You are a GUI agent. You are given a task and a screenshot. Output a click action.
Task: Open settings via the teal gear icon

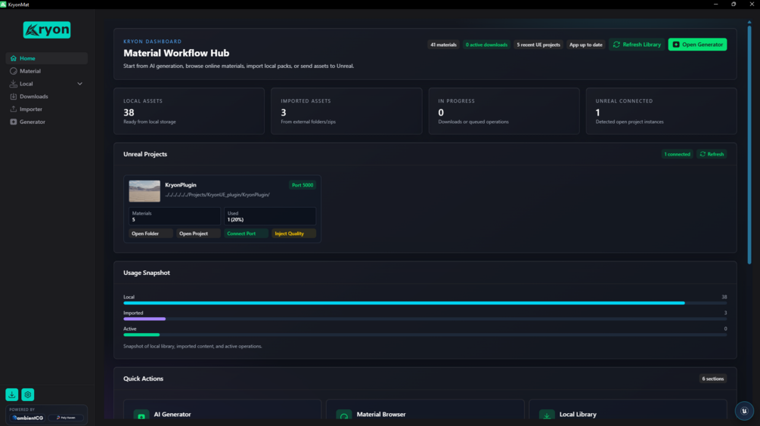tap(28, 394)
